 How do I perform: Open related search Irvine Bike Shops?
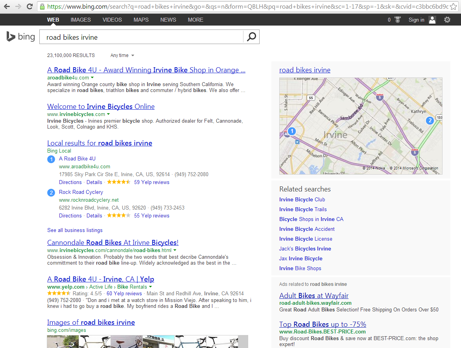click(300, 268)
